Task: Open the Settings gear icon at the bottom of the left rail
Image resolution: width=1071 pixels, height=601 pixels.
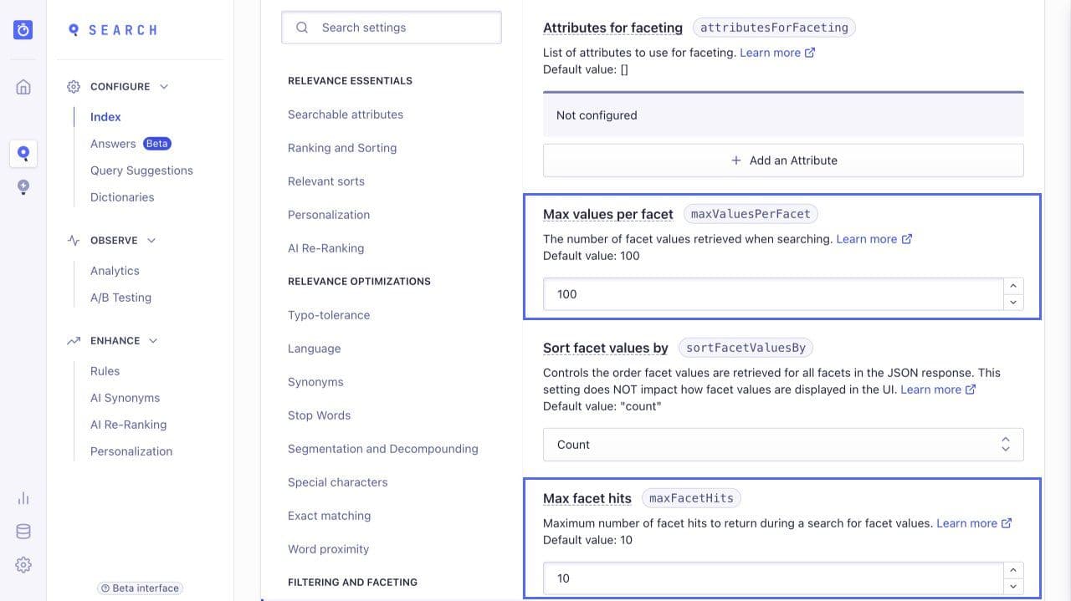Action: click(x=23, y=565)
